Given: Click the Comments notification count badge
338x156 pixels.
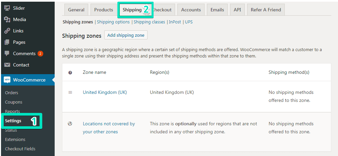Looking at the screenshot, I should point(40,53).
